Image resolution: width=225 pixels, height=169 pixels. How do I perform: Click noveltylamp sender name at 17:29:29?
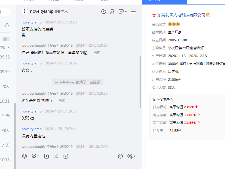31,63
